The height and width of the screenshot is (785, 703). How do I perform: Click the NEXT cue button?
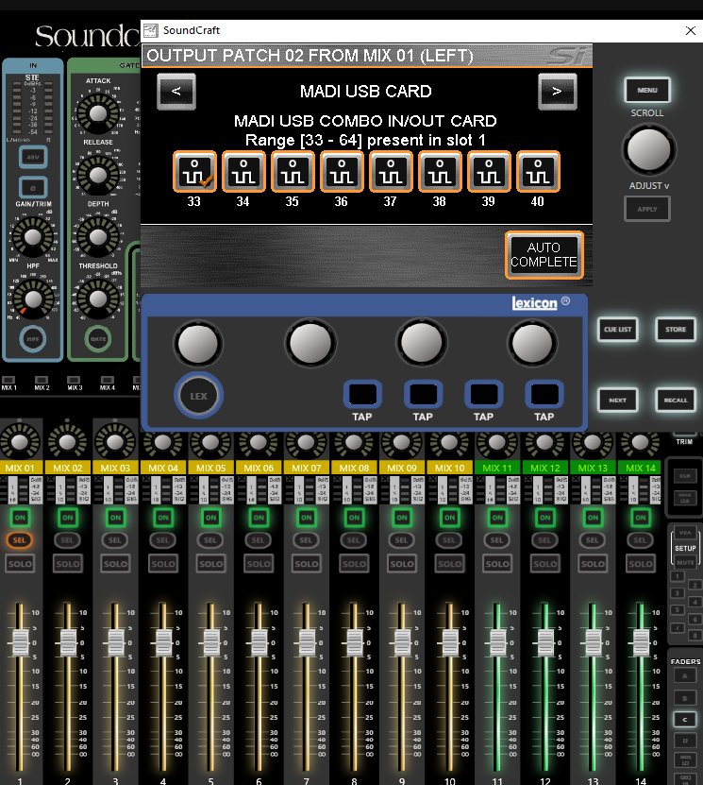(617, 400)
